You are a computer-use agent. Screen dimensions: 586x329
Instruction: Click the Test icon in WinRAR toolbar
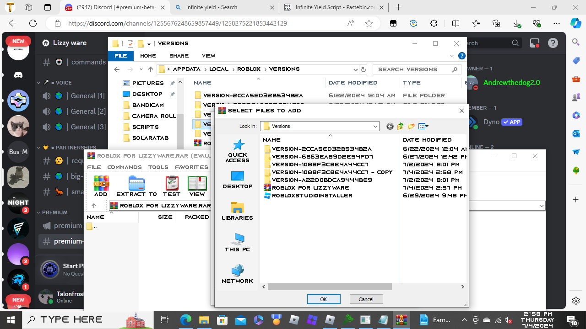pyautogui.click(x=172, y=186)
